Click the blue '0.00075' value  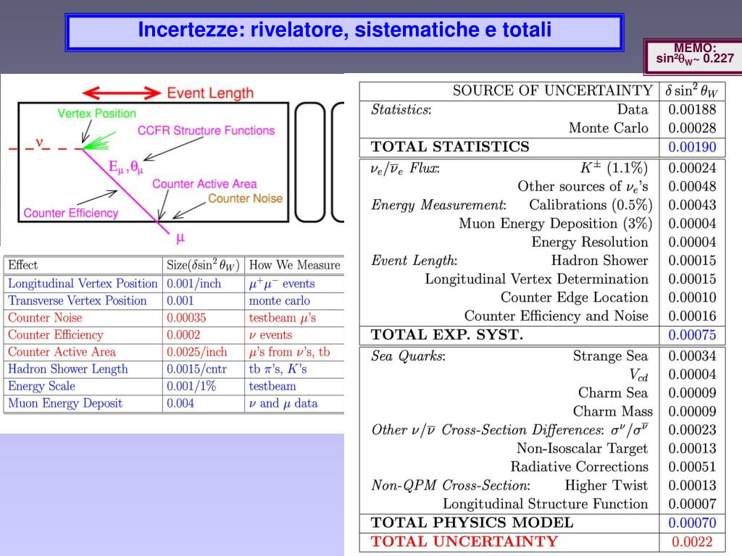[692, 334]
